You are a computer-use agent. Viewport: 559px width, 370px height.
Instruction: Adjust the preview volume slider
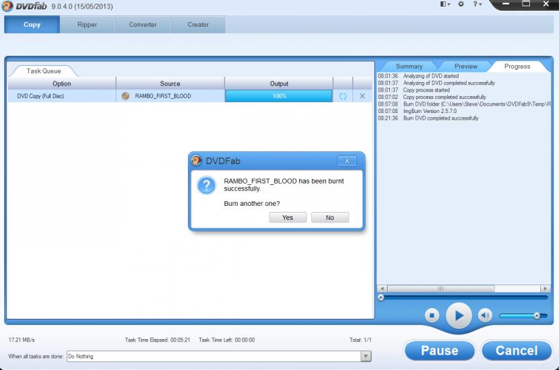[x=523, y=316]
